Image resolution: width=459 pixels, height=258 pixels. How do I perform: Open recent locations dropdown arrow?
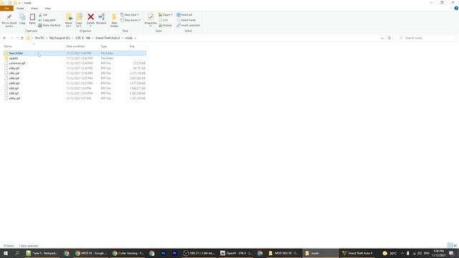click(17, 38)
